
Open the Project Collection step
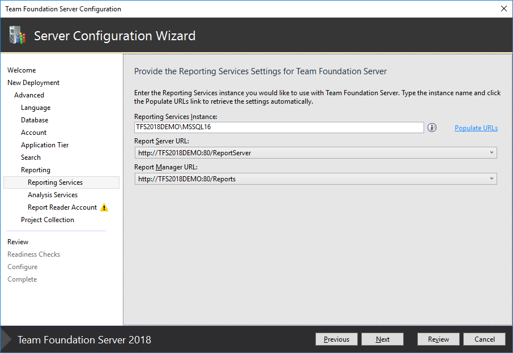point(48,220)
